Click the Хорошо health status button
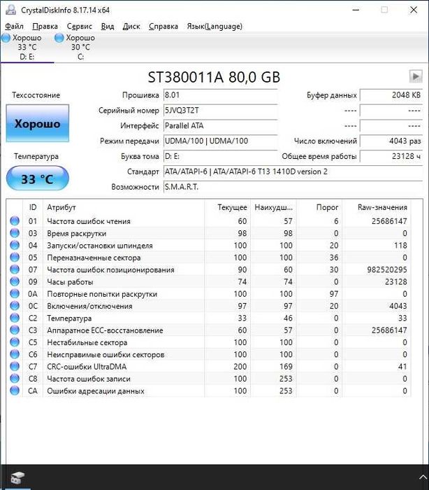The image size is (429, 490). click(x=38, y=123)
